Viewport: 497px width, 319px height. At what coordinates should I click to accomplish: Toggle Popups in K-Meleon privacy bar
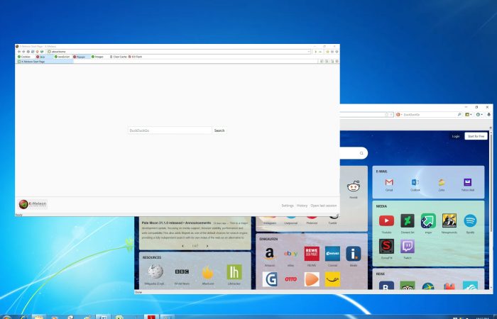coord(80,57)
